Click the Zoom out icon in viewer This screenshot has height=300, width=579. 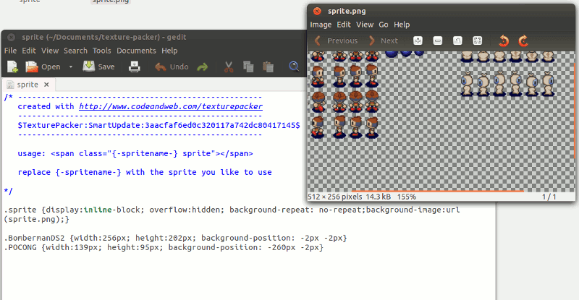438,40
